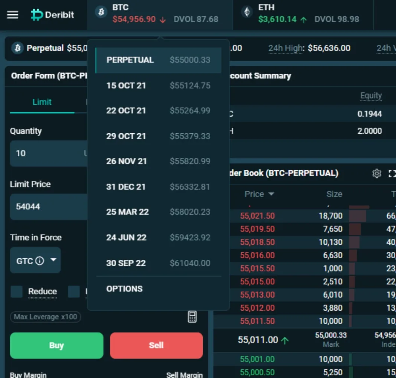Select 31 DEC 21 future

coord(159,187)
